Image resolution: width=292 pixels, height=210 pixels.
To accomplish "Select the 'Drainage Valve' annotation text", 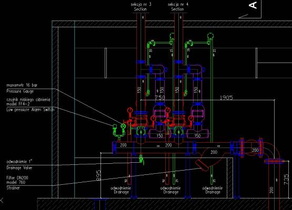I will click(19, 168).
